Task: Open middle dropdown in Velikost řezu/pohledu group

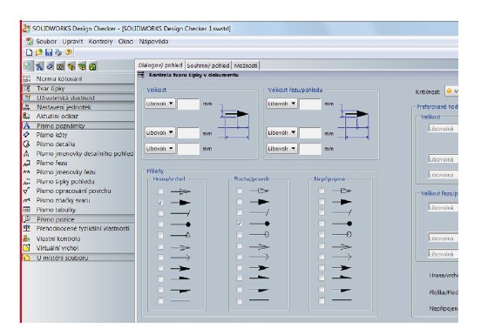Action: coord(282,132)
